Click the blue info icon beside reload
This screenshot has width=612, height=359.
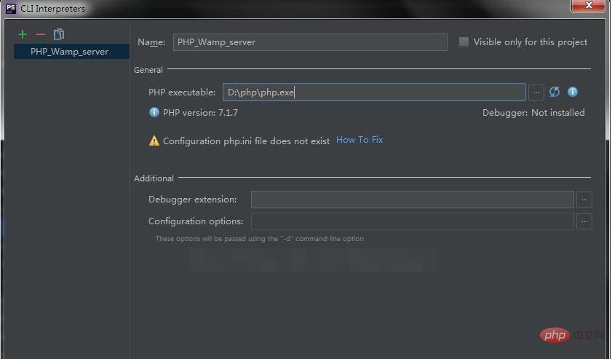pos(573,92)
